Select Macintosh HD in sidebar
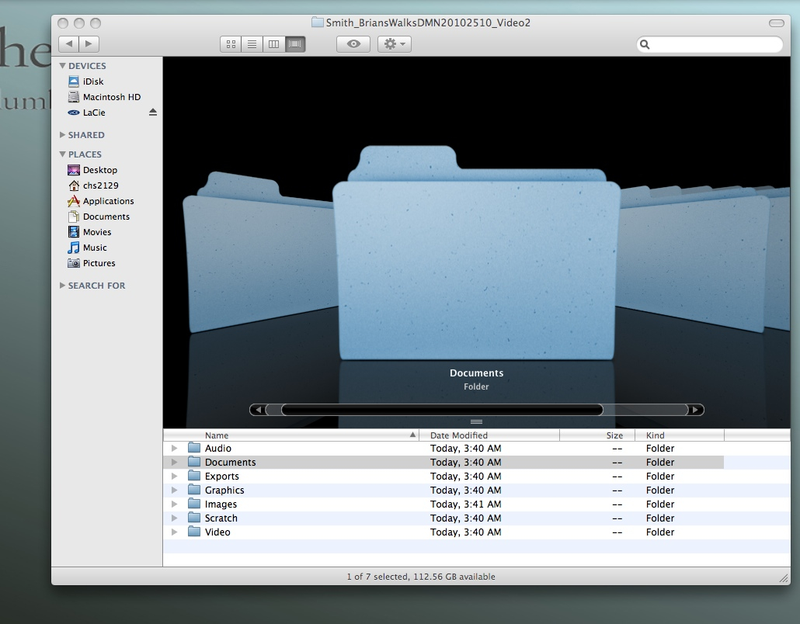The width and height of the screenshot is (800, 624). (111, 97)
